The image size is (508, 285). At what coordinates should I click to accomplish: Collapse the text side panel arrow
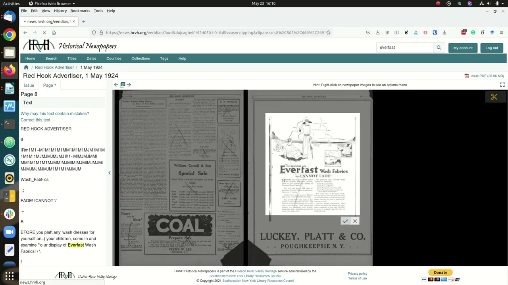110,173
